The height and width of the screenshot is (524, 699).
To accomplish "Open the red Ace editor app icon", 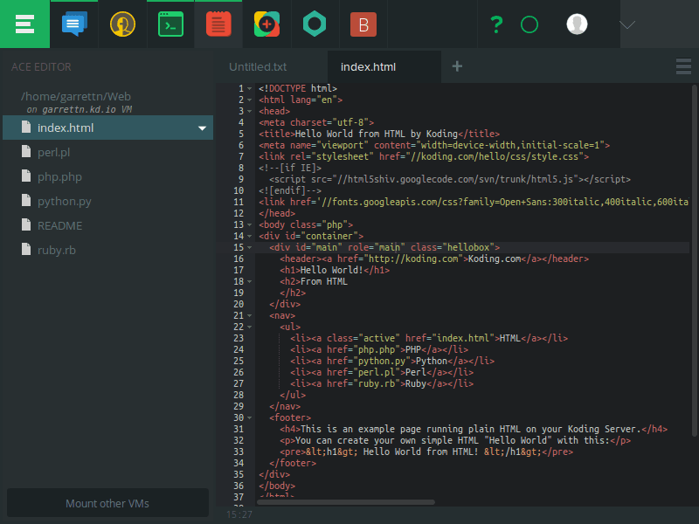I will coord(218,24).
